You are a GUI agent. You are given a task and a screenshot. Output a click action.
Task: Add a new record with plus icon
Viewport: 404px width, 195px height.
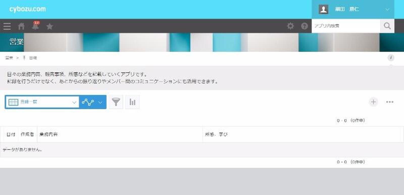point(373,102)
